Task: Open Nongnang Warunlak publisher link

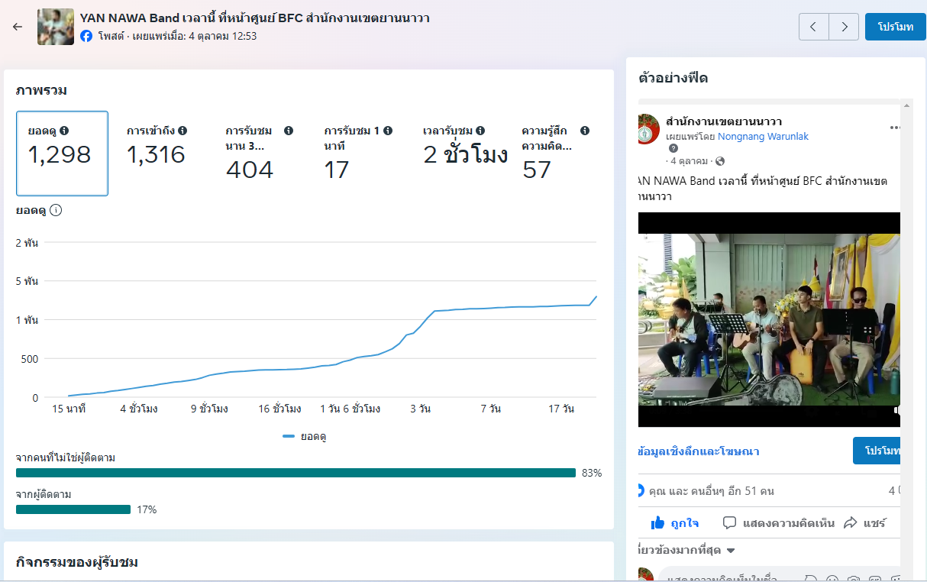Action: pyautogui.click(x=763, y=137)
